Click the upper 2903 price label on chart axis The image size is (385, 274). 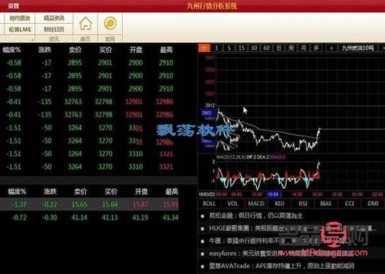[x=207, y=113]
